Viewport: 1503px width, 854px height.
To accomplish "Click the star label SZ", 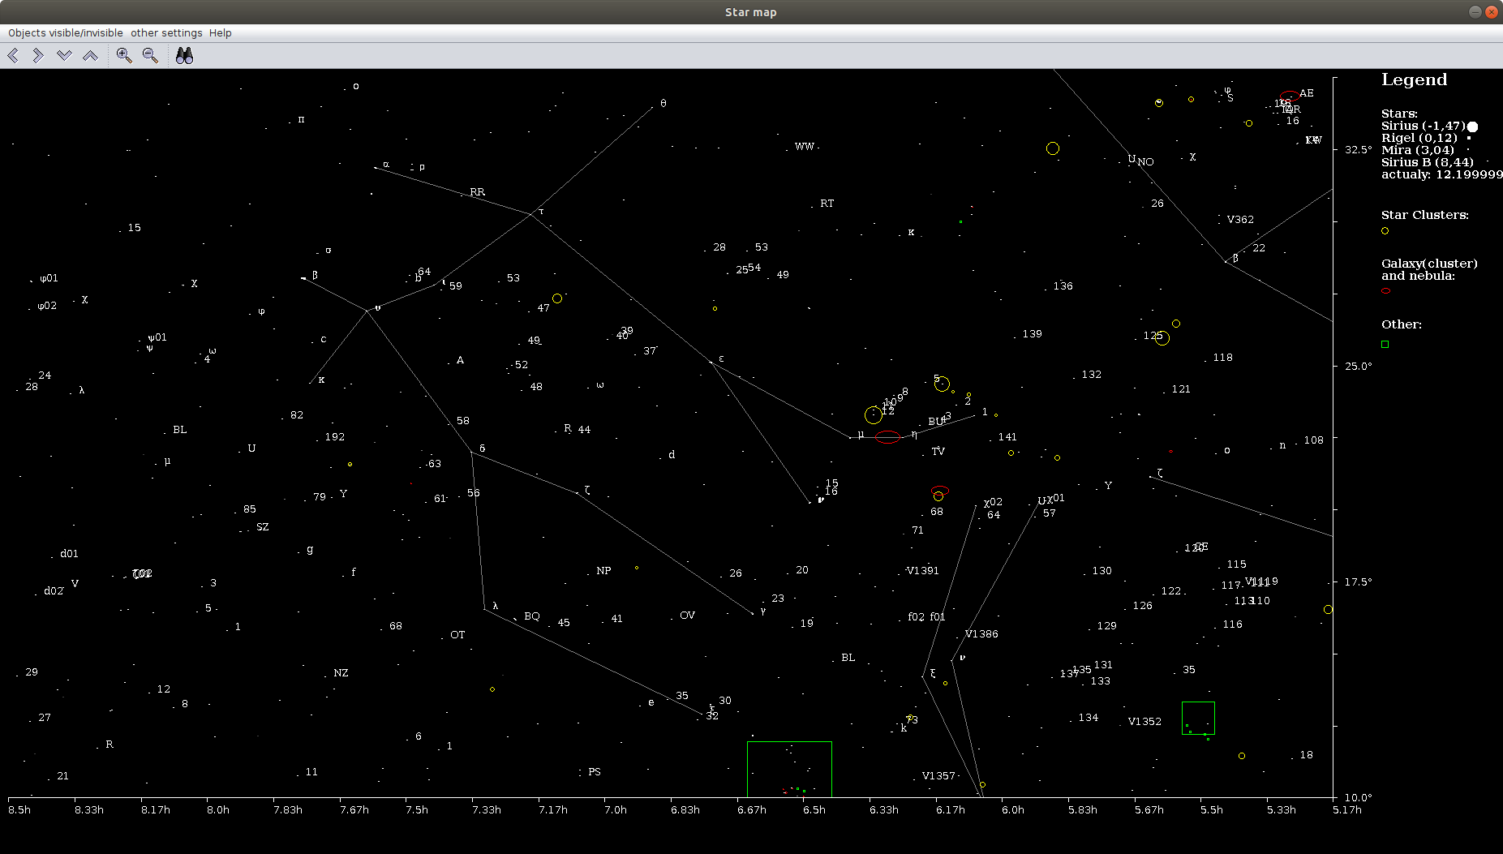I will click(262, 527).
